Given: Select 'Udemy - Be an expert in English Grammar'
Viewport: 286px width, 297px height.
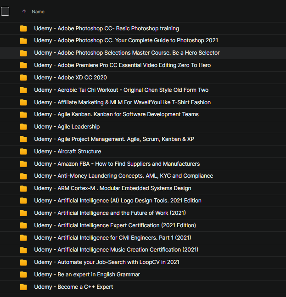Looking at the screenshot, I should (87, 275).
